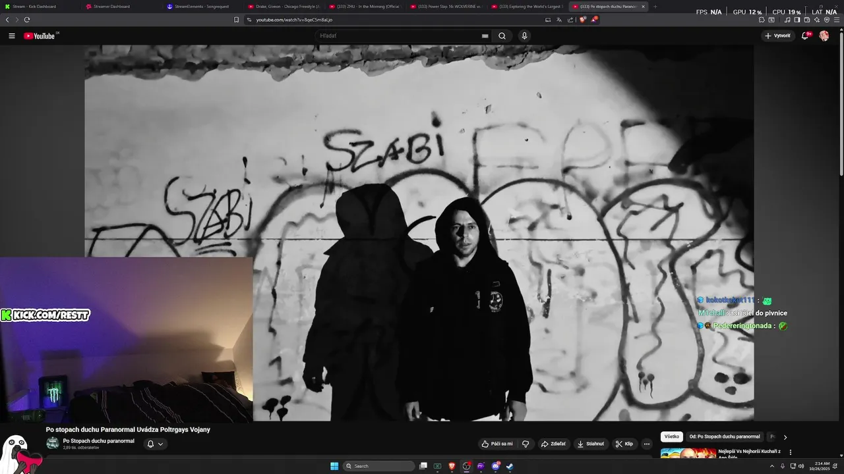Click the Klip clip button
The height and width of the screenshot is (474, 844).
pos(624,444)
